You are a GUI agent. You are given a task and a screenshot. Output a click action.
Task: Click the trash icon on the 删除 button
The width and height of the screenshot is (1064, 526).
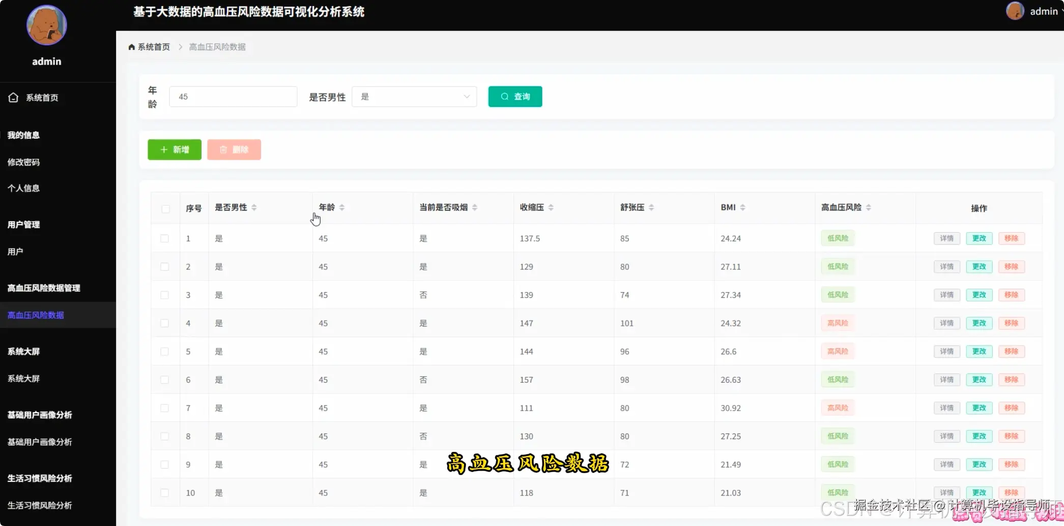224,149
